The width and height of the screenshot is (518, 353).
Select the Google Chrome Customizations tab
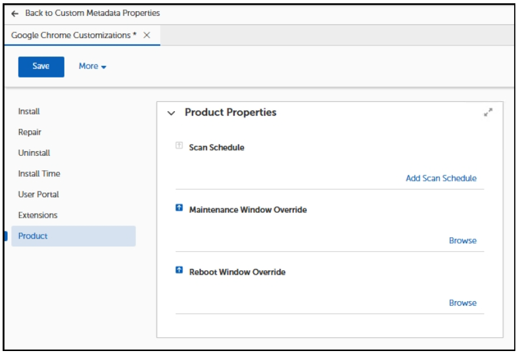pyautogui.click(x=74, y=35)
